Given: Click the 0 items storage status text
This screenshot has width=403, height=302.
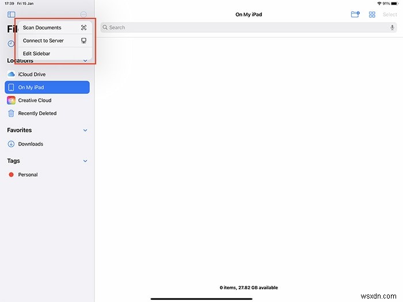Looking at the screenshot, I should click(249, 288).
